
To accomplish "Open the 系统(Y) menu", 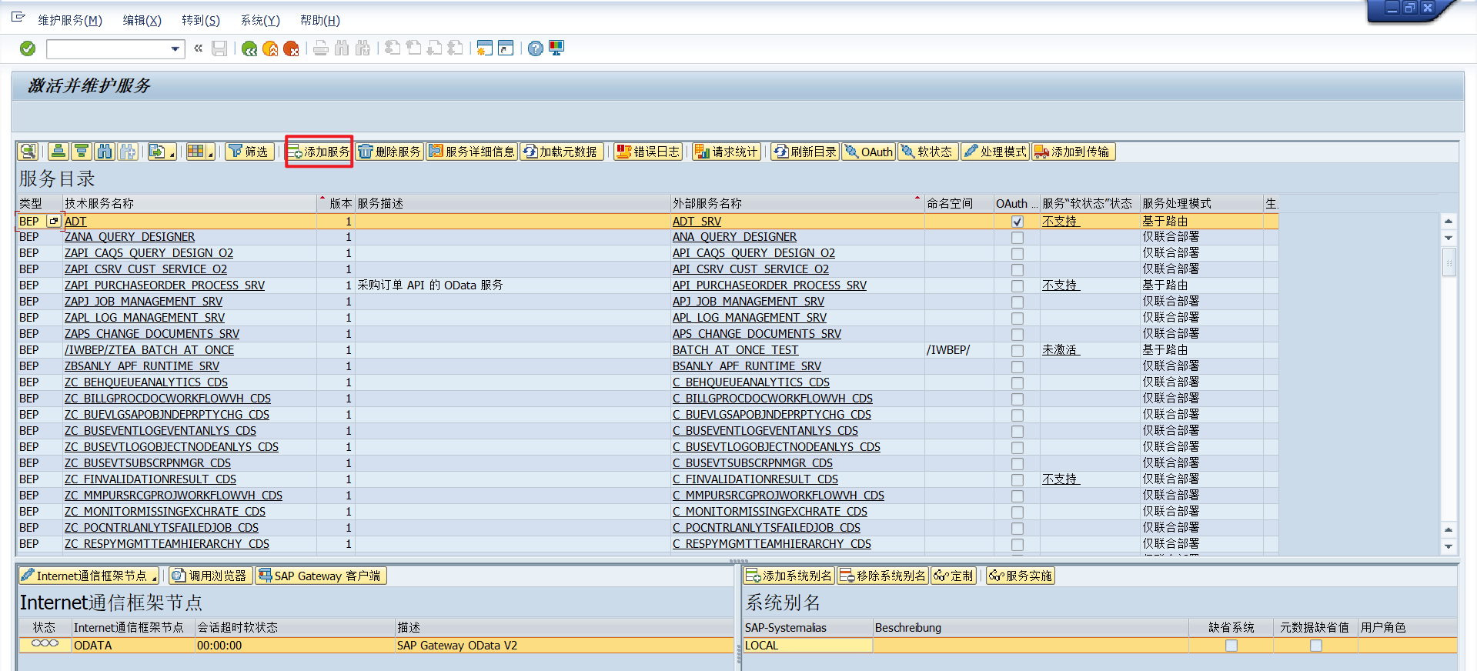I will tap(260, 20).
